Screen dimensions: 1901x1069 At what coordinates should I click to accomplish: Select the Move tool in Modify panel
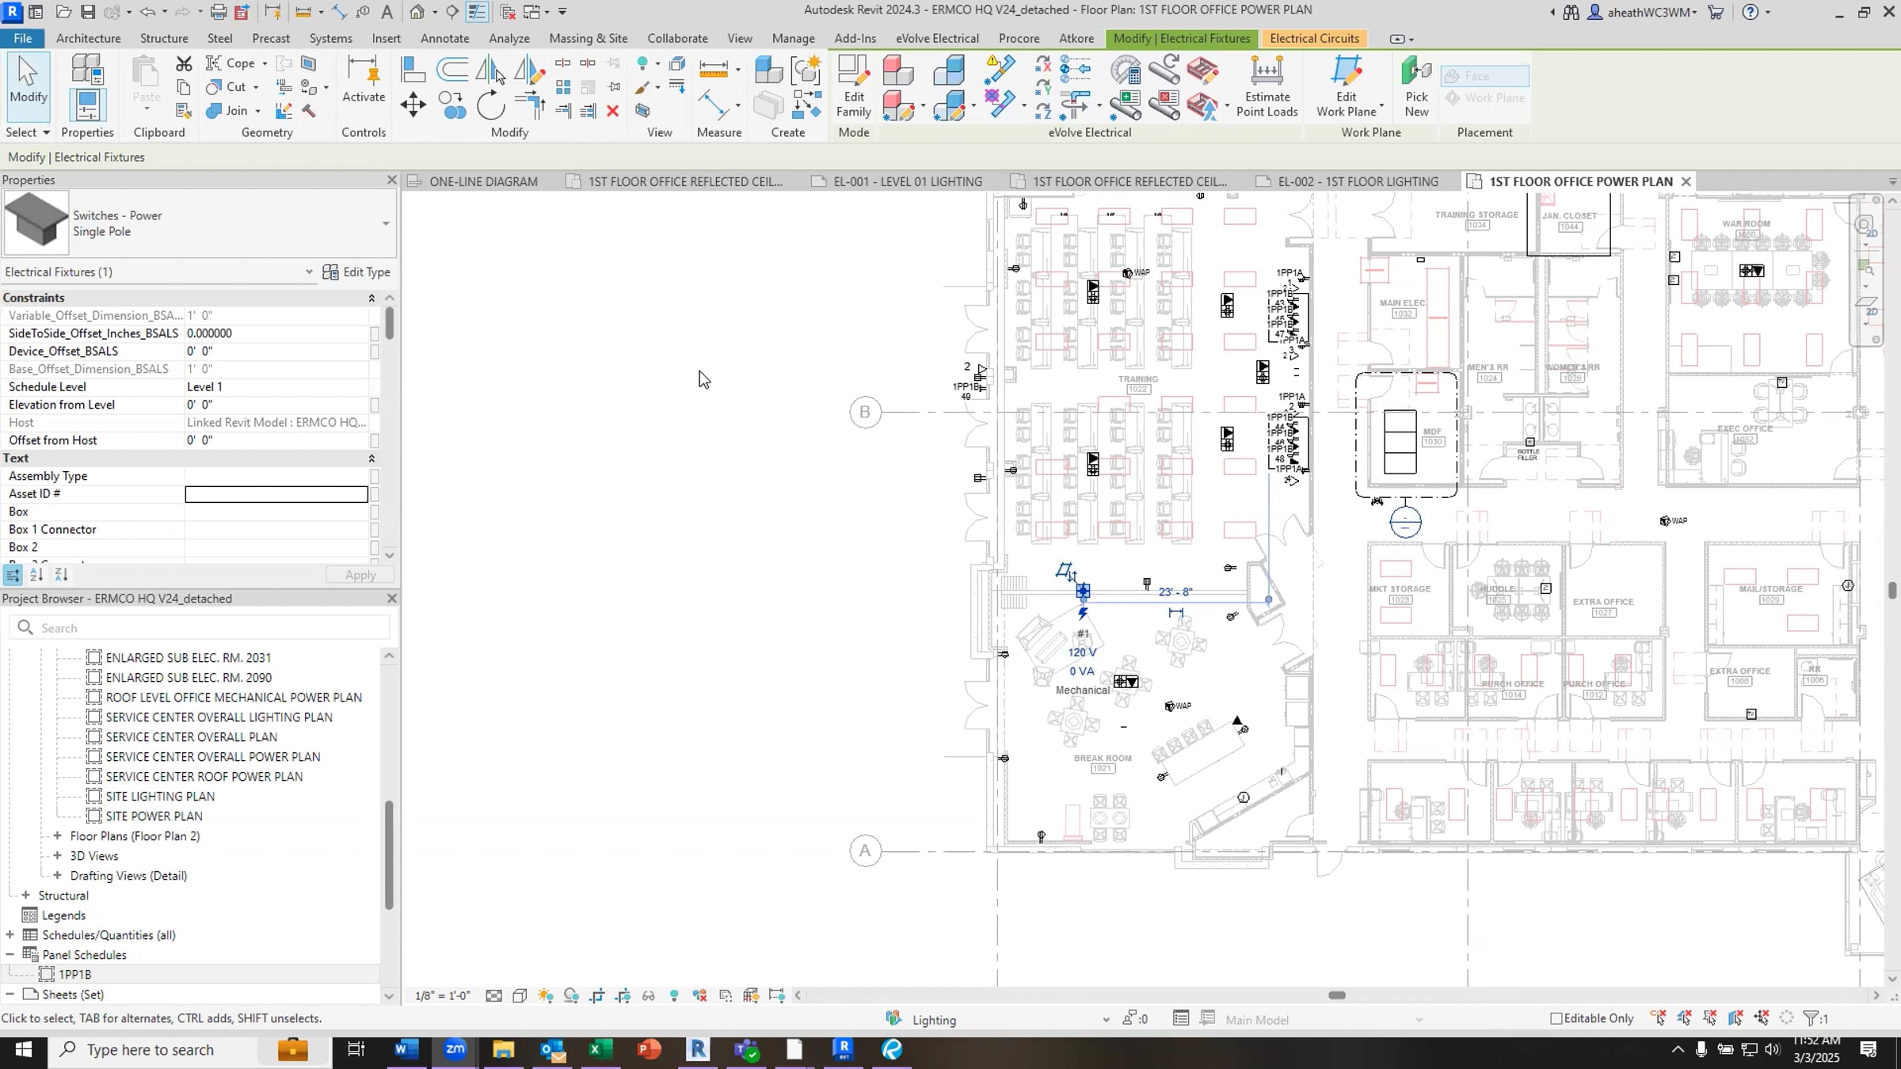point(413,105)
